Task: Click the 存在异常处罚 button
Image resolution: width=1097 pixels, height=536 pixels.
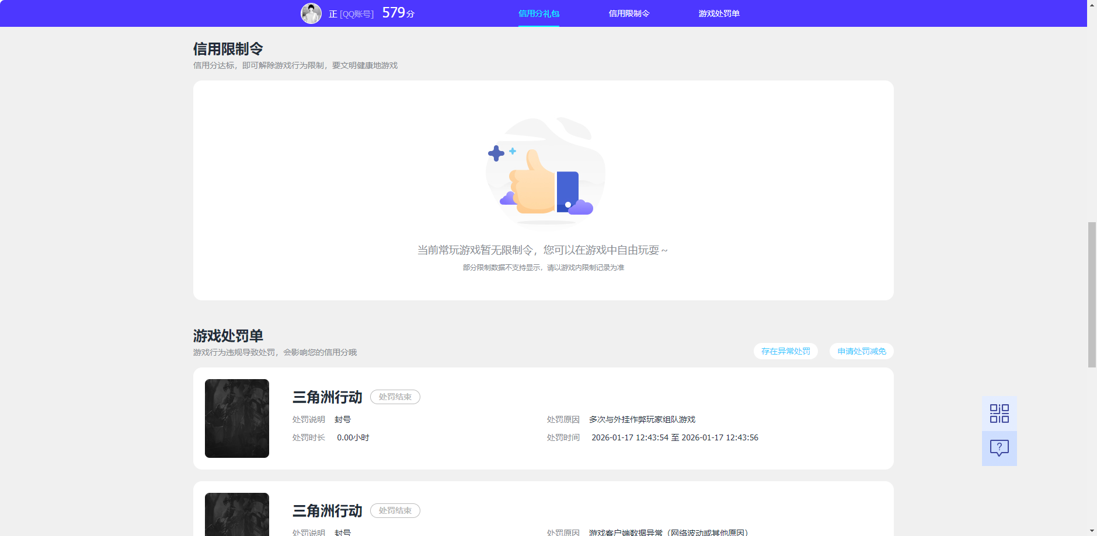Action: coord(785,351)
